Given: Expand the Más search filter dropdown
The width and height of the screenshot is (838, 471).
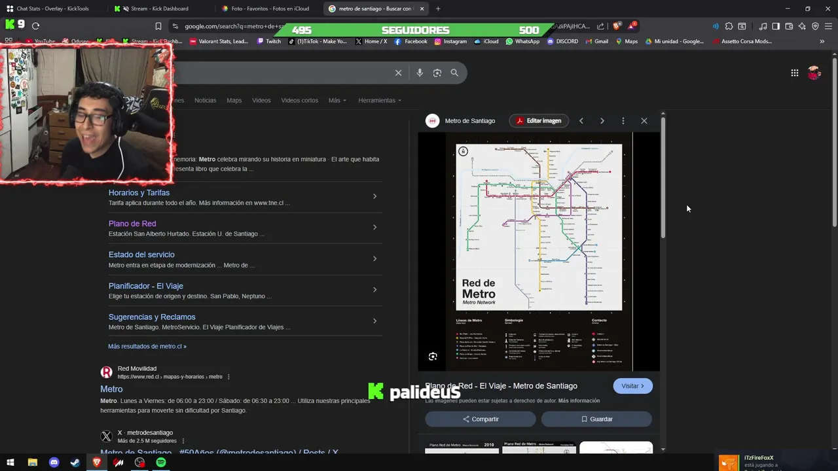Looking at the screenshot, I should click(337, 100).
